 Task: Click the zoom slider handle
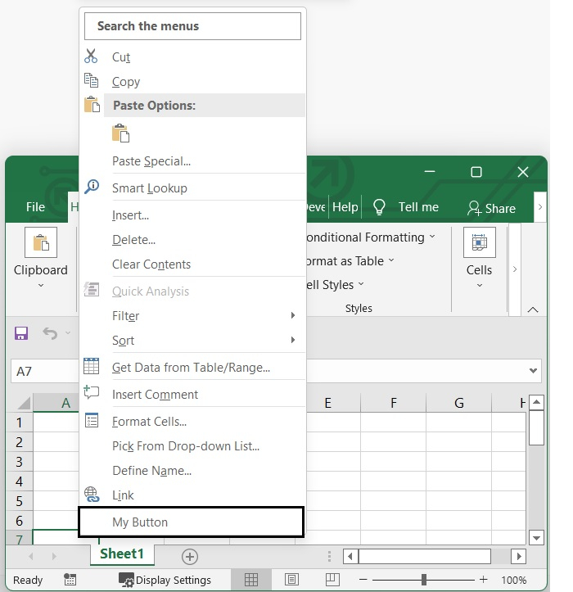(x=424, y=580)
